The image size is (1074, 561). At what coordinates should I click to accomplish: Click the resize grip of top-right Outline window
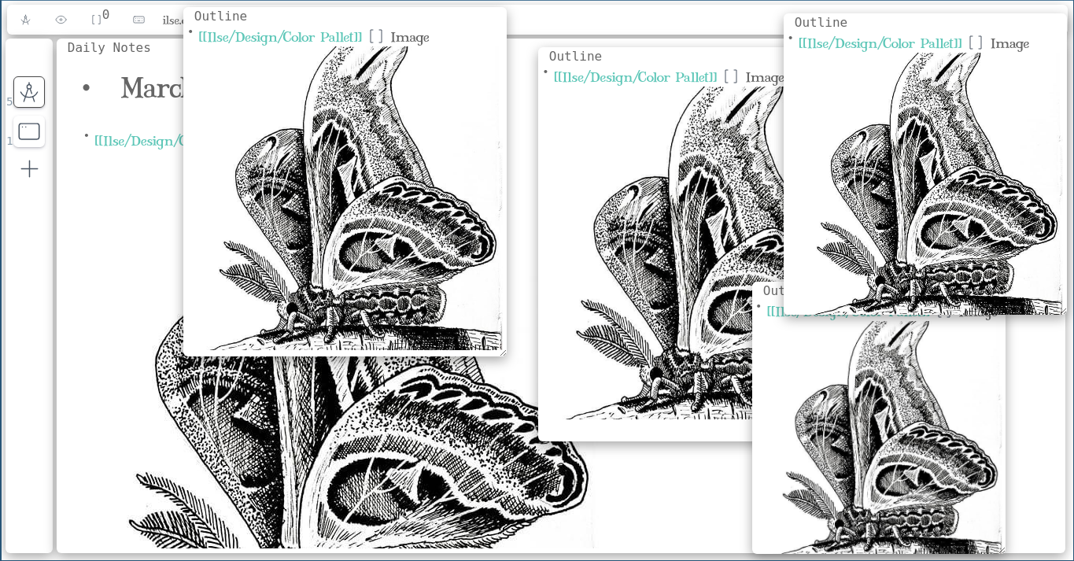coord(1062,311)
